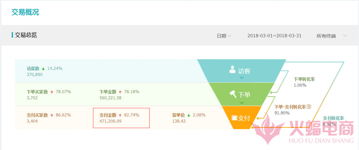
Task: Click the 支付转化率 label
Action: (x=333, y=118)
